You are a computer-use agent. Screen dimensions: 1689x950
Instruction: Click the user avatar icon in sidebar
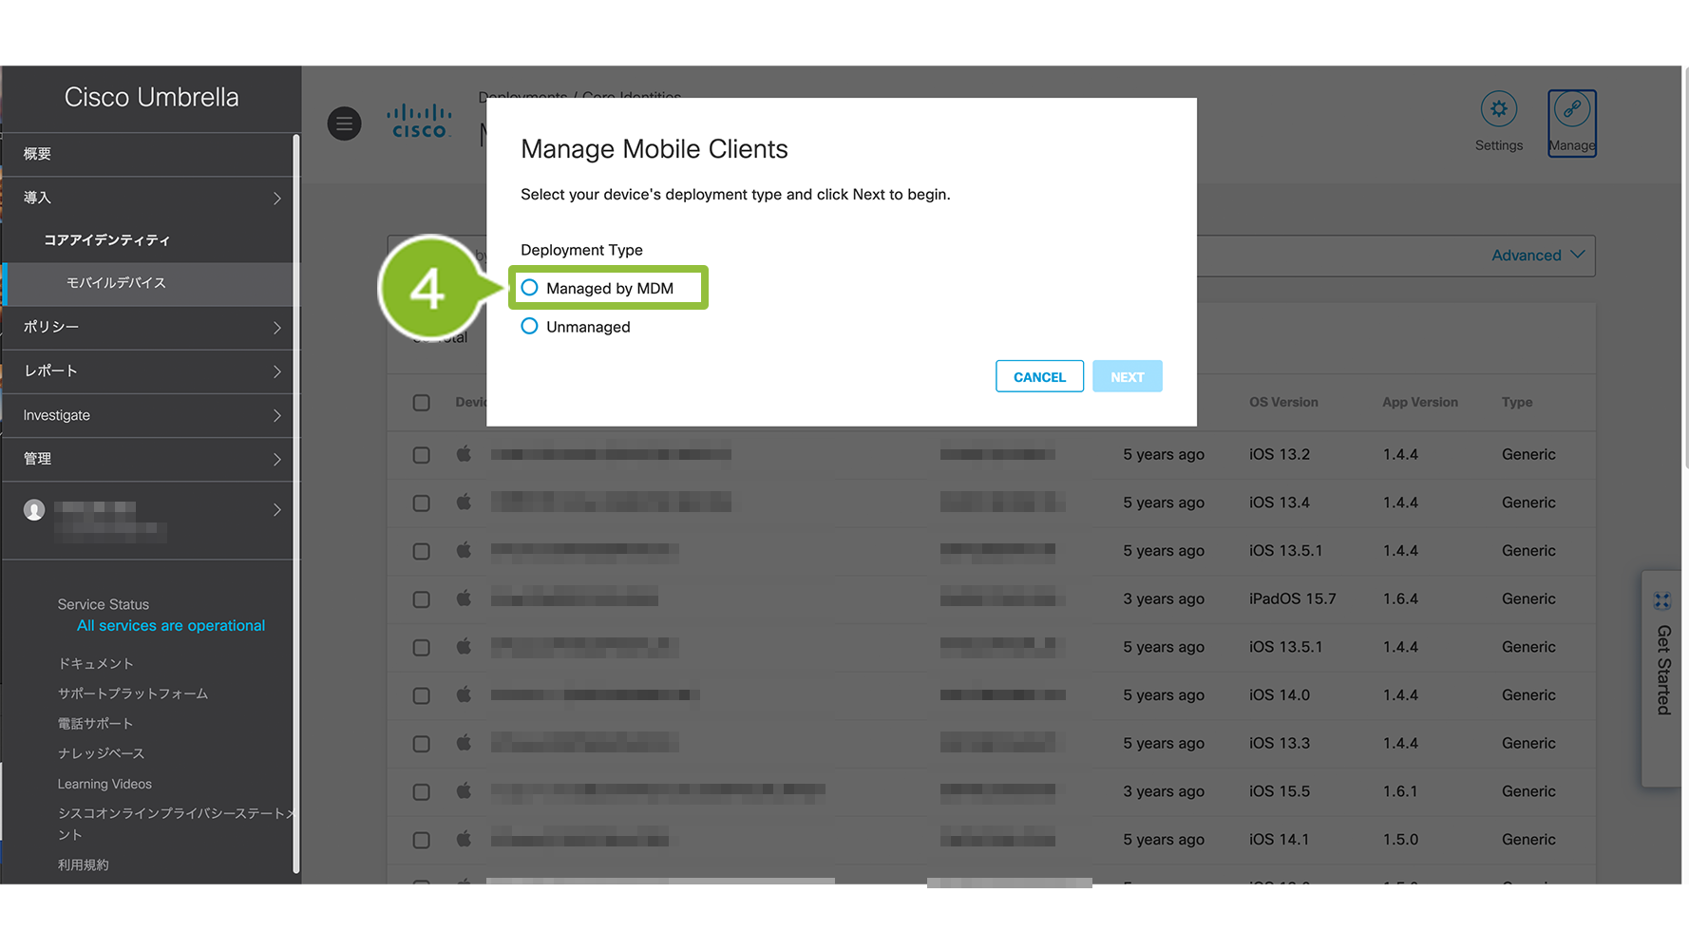(34, 510)
